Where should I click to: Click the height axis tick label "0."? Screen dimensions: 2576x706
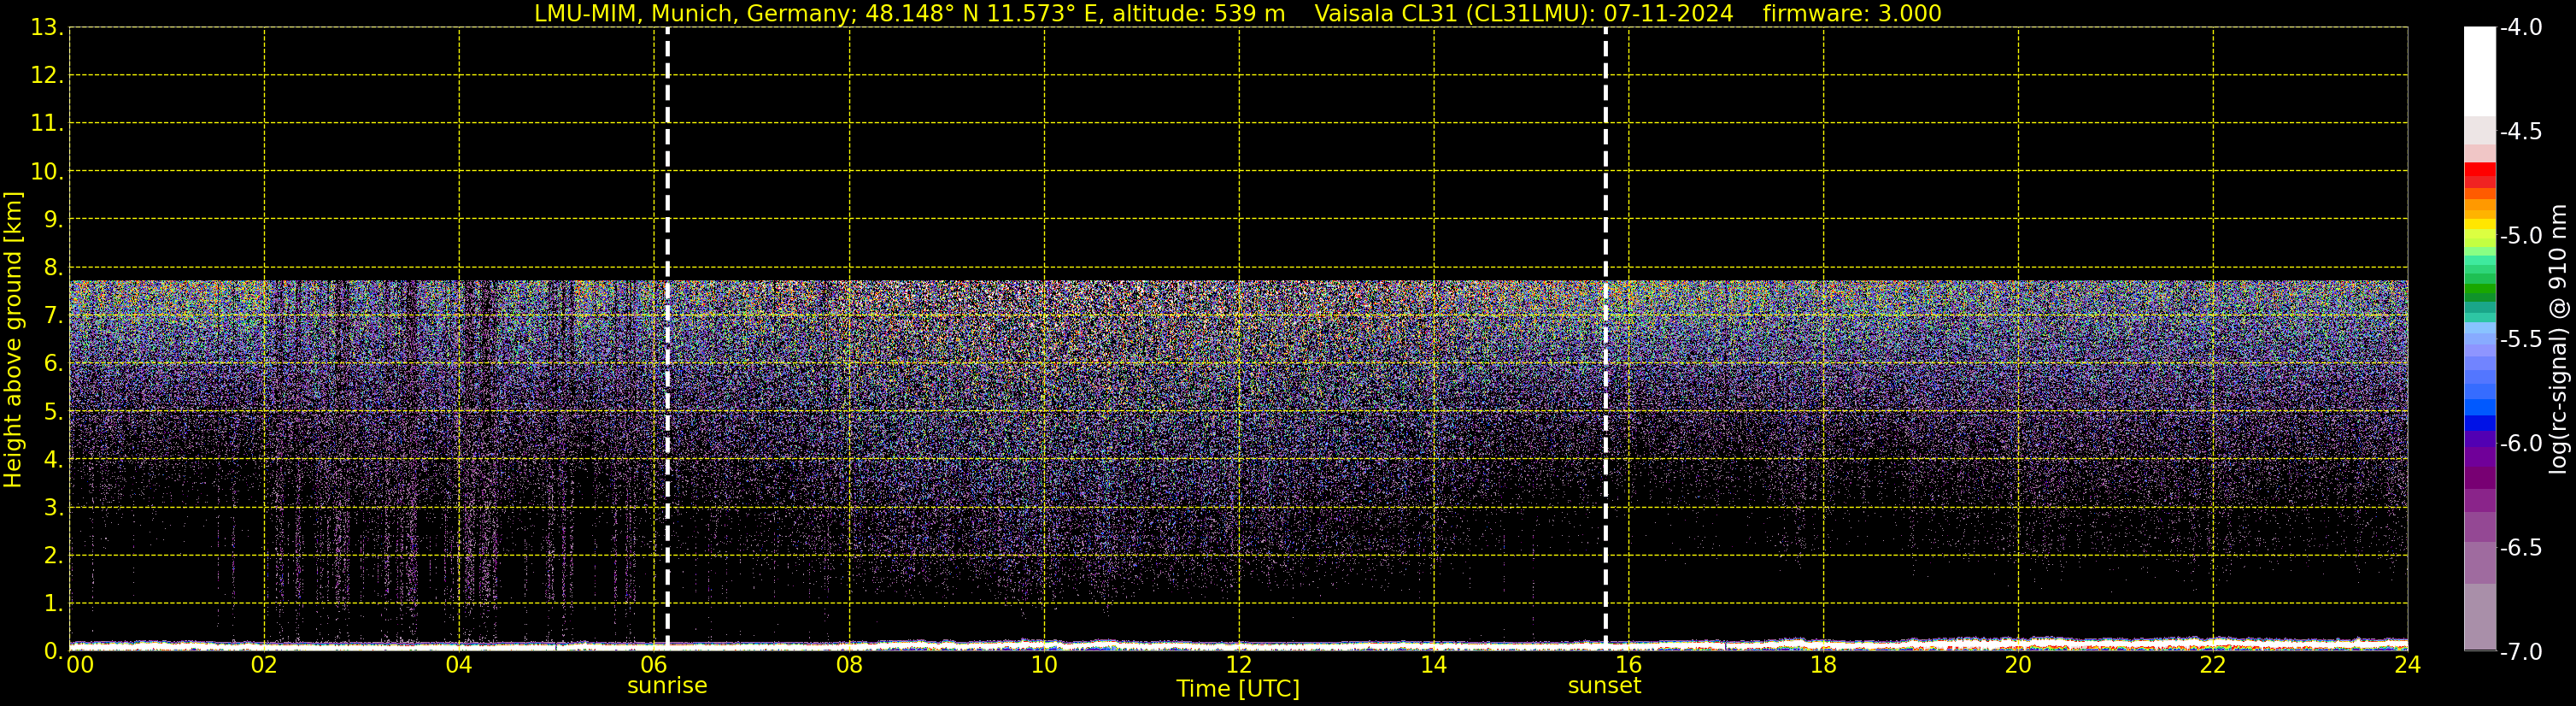53,651
